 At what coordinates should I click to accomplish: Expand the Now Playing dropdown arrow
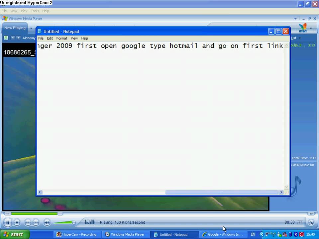(x=31, y=28)
